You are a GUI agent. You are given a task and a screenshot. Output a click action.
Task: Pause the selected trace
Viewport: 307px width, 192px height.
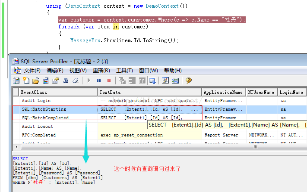[x=99, y=81]
